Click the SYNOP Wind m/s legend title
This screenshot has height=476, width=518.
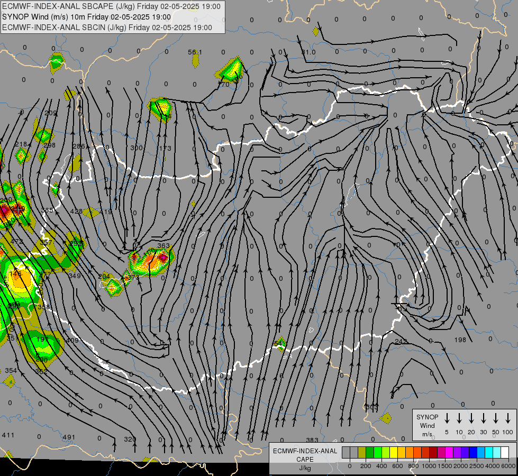tap(427, 426)
